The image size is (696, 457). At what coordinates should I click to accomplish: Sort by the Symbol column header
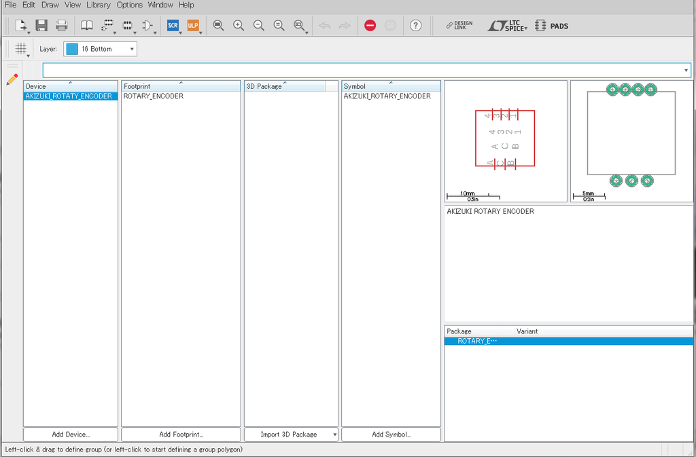click(391, 86)
